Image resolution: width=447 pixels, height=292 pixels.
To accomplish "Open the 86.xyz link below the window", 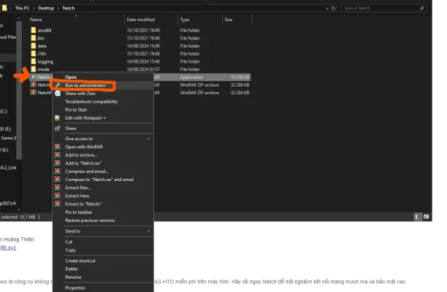I will [8, 247].
